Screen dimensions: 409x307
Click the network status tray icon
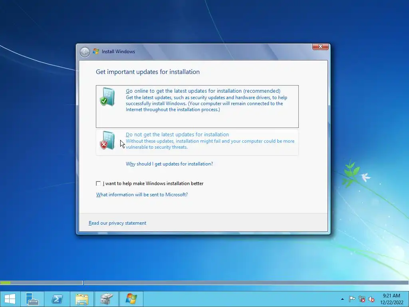(x=362, y=299)
